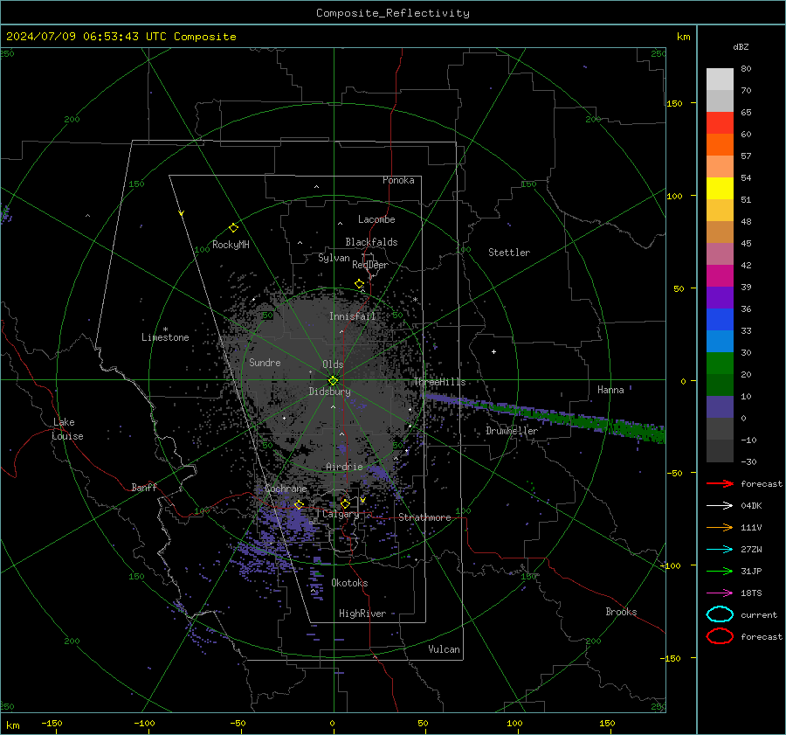The width and height of the screenshot is (786, 735).
Task: Click the Olds city label
Action: tap(333, 364)
